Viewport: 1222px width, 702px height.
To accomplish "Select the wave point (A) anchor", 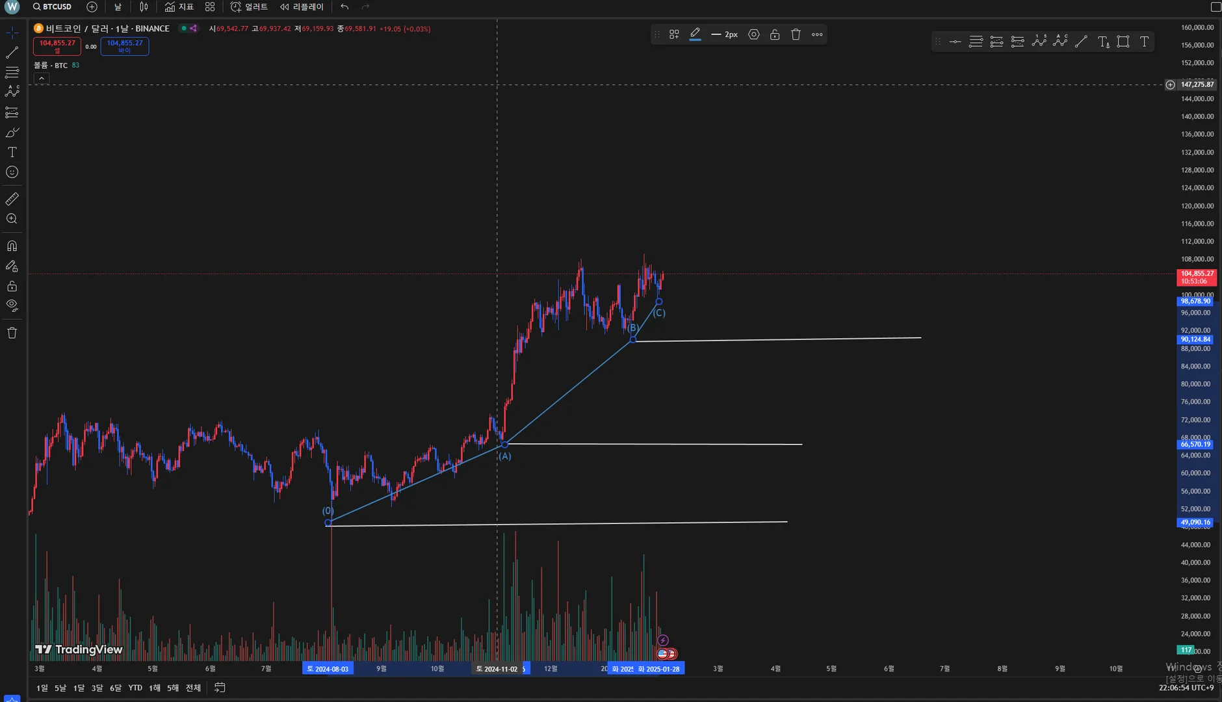I will pyautogui.click(x=504, y=445).
